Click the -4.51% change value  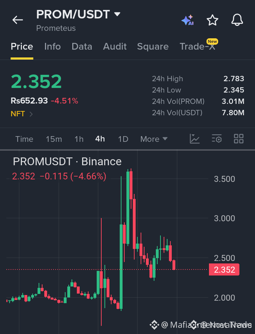click(64, 101)
